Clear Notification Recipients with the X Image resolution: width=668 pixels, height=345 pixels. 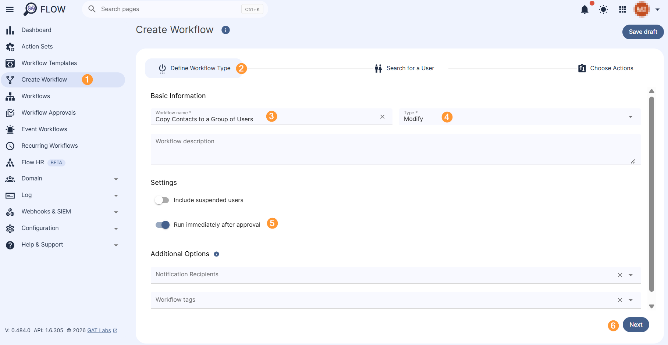click(620, 275)
